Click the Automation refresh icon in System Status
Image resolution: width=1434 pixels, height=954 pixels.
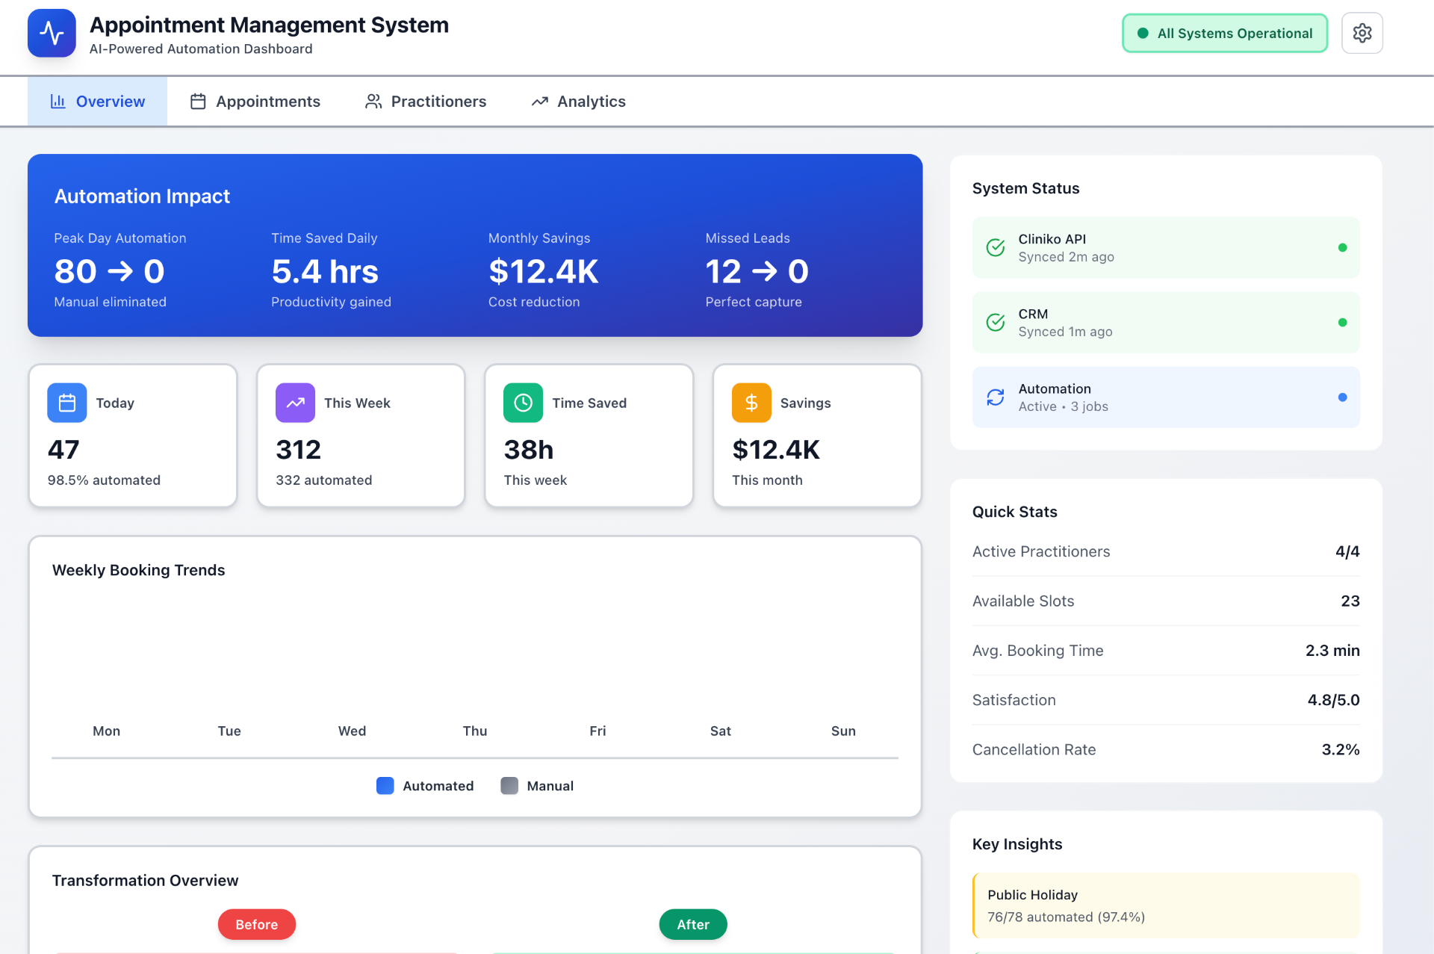point(995,397)
